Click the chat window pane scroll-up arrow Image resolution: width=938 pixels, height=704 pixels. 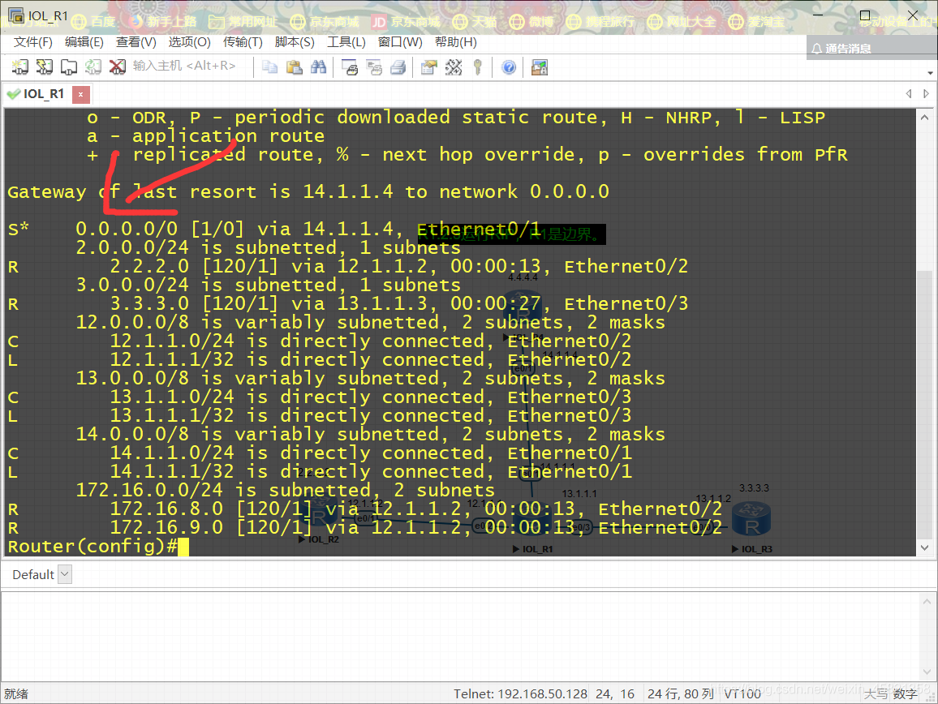[x=927, y=601]
